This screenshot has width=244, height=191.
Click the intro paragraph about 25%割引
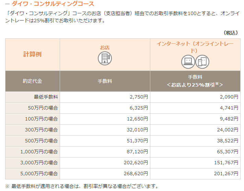coord(123,17)
